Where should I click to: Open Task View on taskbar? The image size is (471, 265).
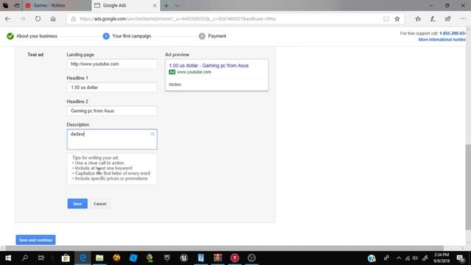point(41,258)
